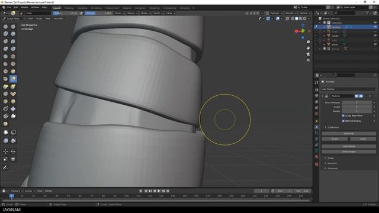Switch to rendered viewport shading
The height and width of the screenshot is (213, 379).
pos(304,18)
